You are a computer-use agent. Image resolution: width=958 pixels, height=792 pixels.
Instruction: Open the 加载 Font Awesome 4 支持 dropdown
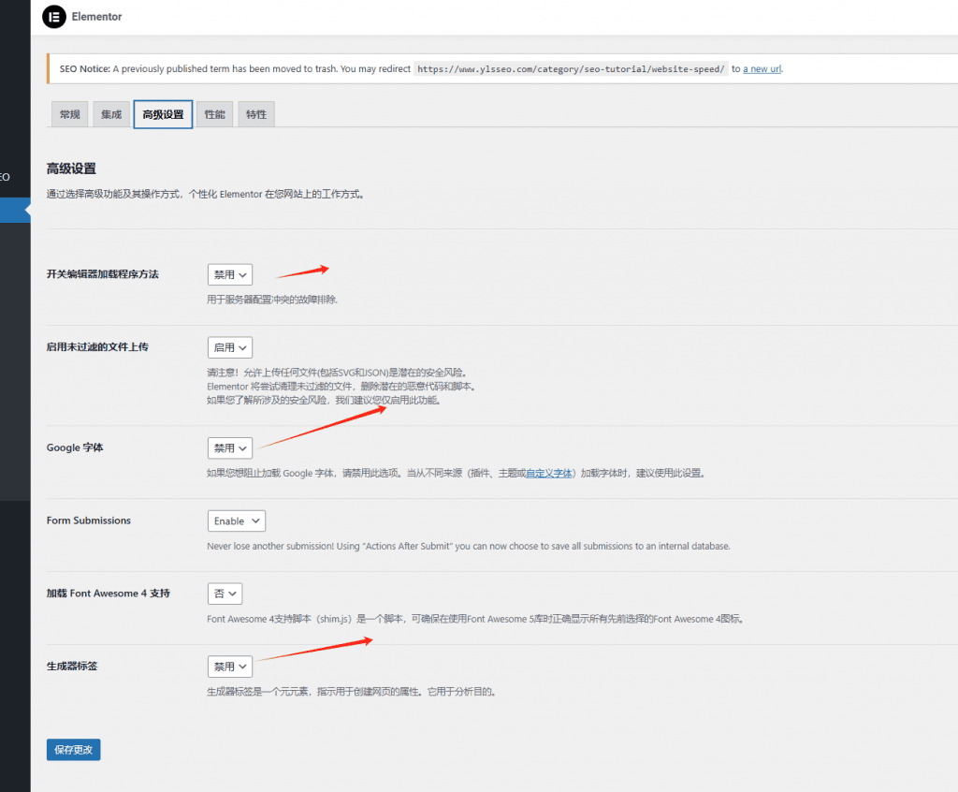(225, 594)
